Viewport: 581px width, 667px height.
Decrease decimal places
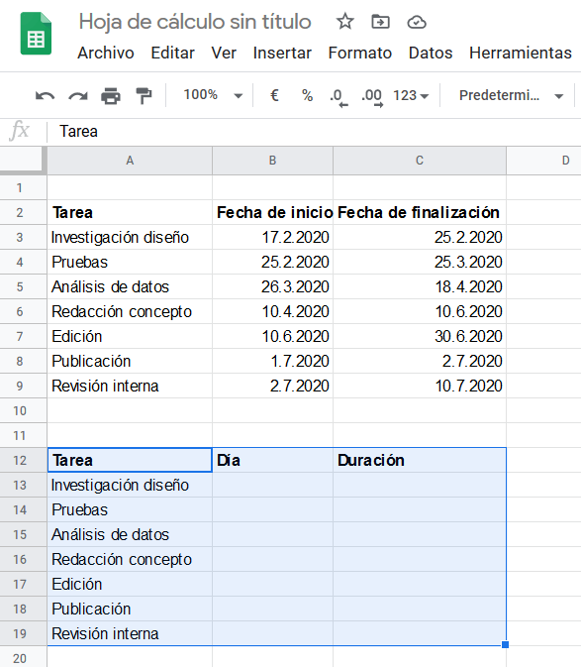click(x=339, y=97)
